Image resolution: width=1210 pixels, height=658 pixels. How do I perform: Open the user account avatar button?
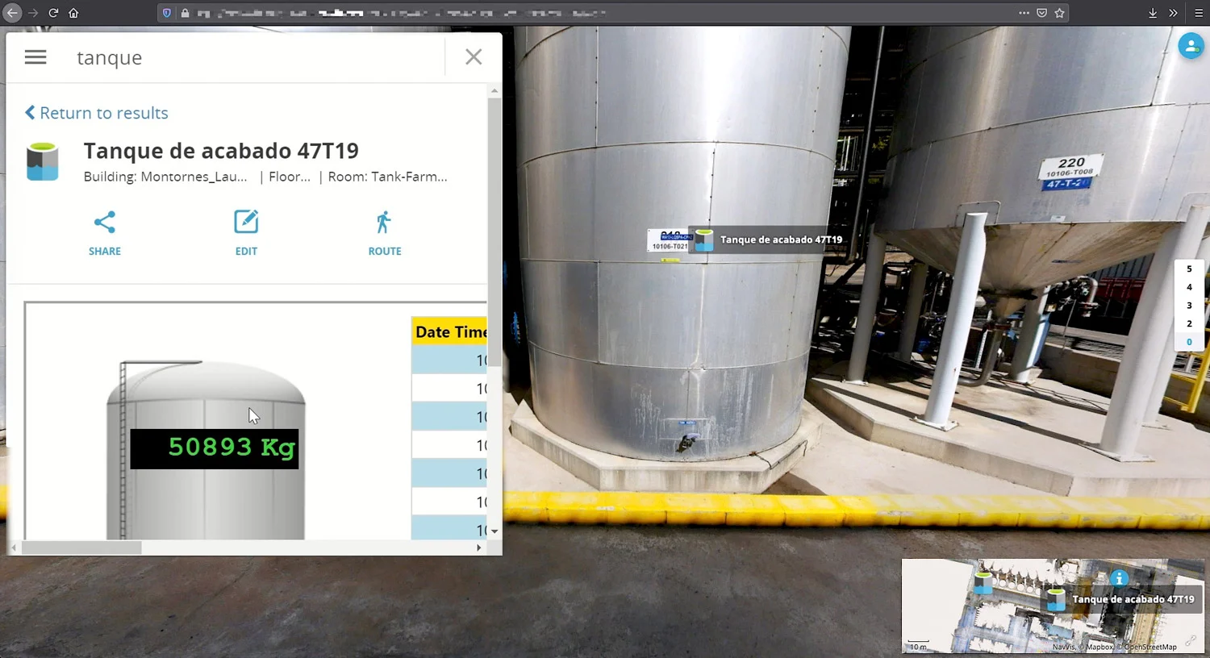pos(1191,46)
